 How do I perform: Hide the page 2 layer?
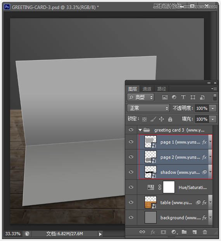point(131,157)
